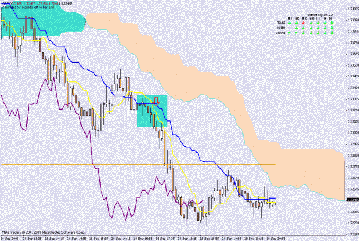Click the 1.72640 price axis label
This screenshot has height=241, width=359.
point(353,178)
